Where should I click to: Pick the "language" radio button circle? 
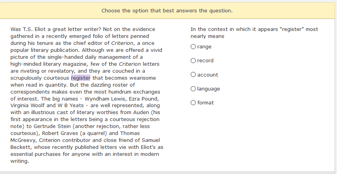[x=193, y=89]
